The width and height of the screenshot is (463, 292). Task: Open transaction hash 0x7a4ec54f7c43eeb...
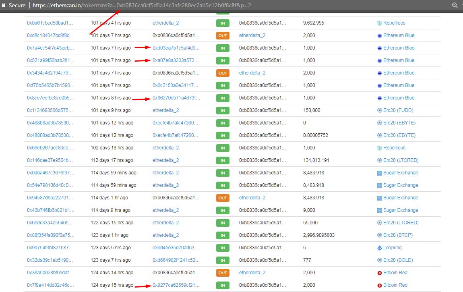50,48
